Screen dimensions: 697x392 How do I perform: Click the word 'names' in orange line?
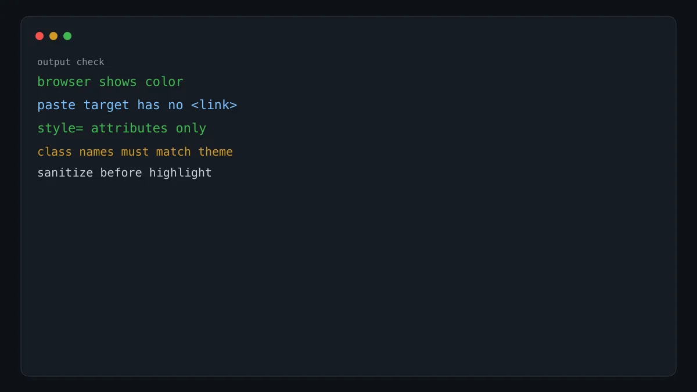coord(96,152)
